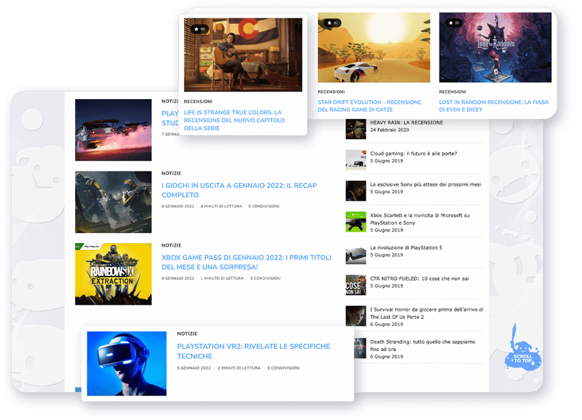
Task: Click '5 Giugno 2019' under Xbox Scarlett
Action: tap(386, 230)
